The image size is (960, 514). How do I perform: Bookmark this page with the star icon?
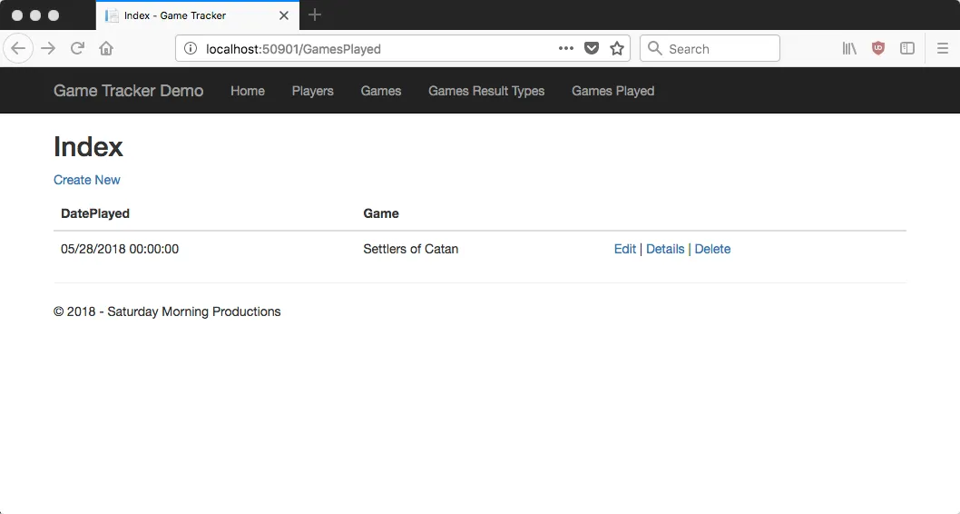pos(616,48)
